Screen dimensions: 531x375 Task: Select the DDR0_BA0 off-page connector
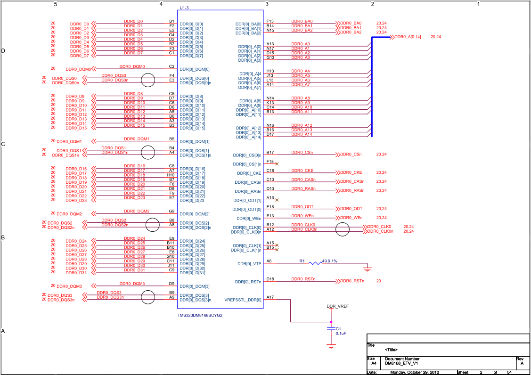coord(349,24)
